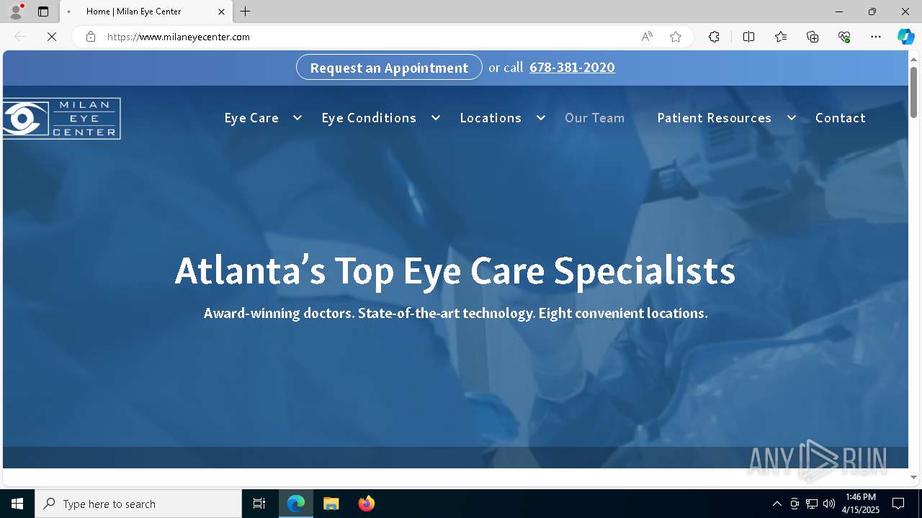This screenshot has height=518, width=922.
Task: Open a new browser tab
Action: pos(246,12)
